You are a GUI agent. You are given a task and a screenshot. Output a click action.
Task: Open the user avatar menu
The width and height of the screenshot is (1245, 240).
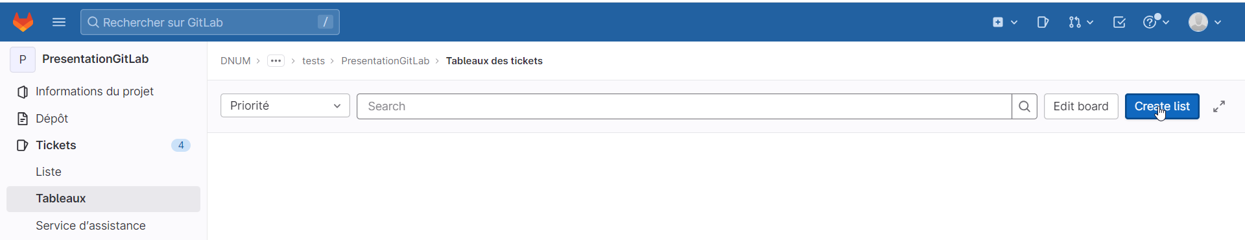point(1205,22)
